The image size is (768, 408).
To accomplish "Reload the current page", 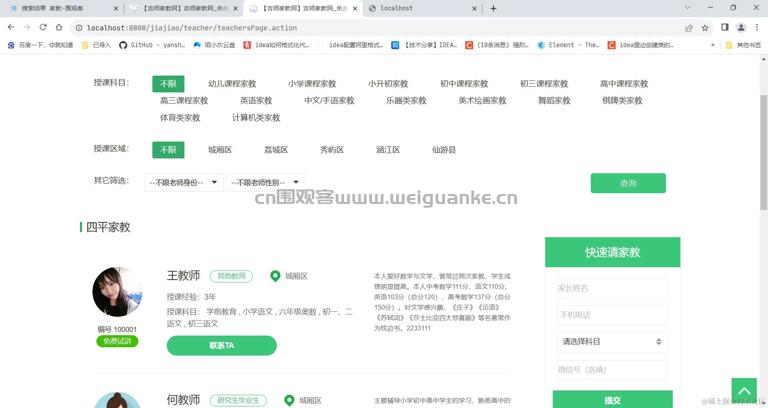I will [x=43, y=27].
